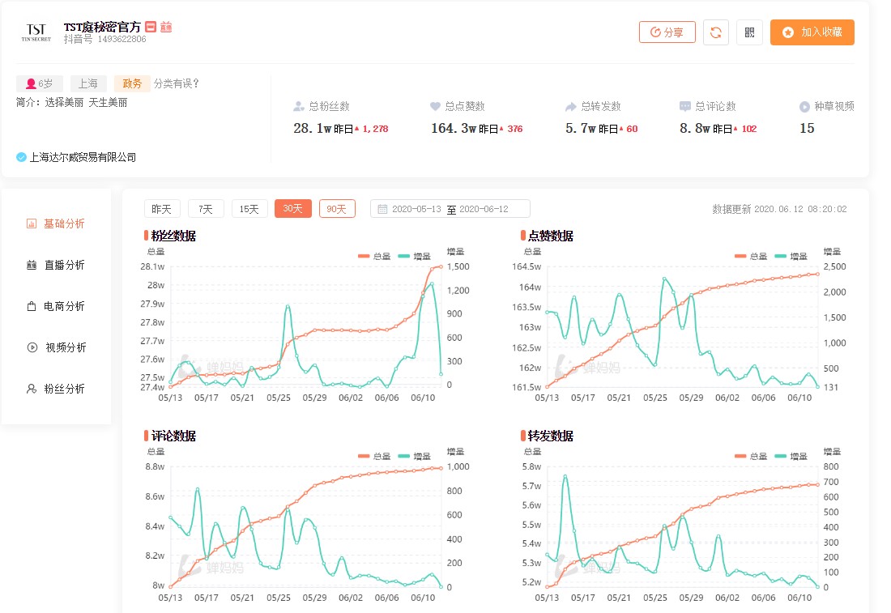This screenshot has width=891, height=613.
Task: Click the 分享 share button
Action: coord(667,32)
